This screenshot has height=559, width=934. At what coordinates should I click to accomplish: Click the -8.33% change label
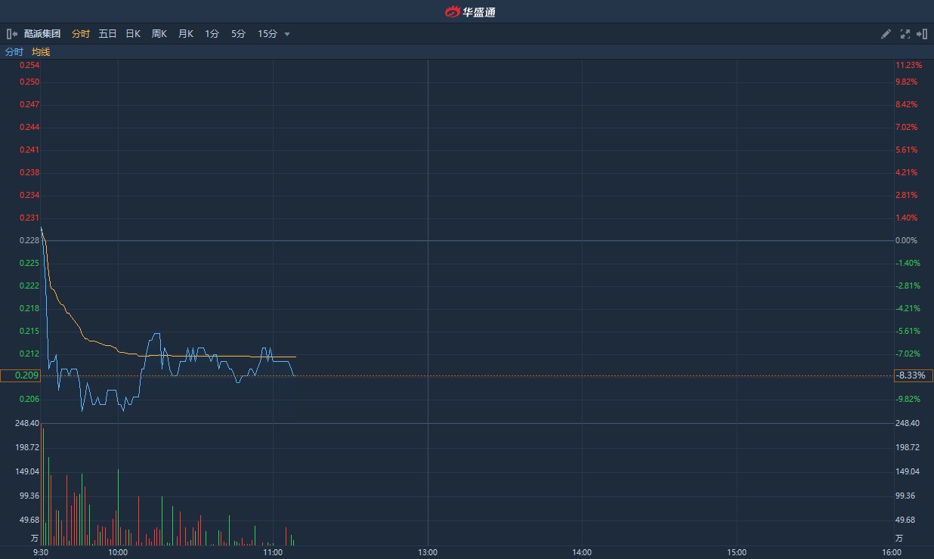click(x=911, y=375)
